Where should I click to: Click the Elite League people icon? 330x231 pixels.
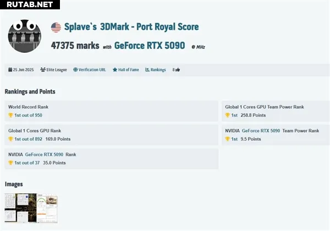(43, 70)
